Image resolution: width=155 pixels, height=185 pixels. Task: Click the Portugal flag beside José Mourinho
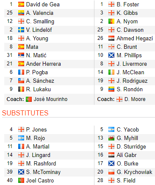coord(29,99)
